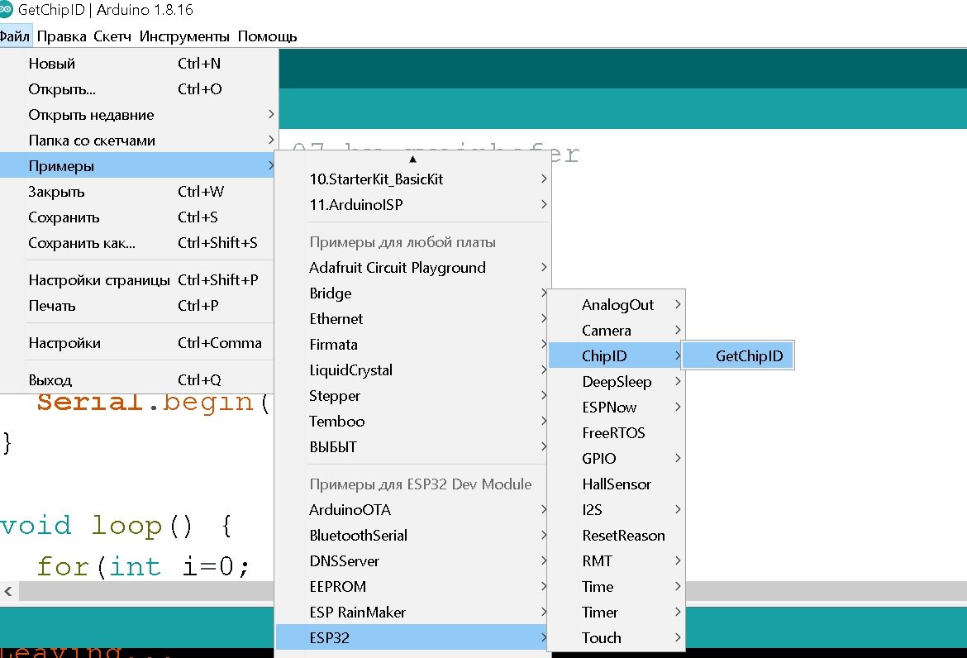Image resolution: width=967 pixels, height=658 pixels.
Task: Load the HallSensor example
Action: coord(616,484)
